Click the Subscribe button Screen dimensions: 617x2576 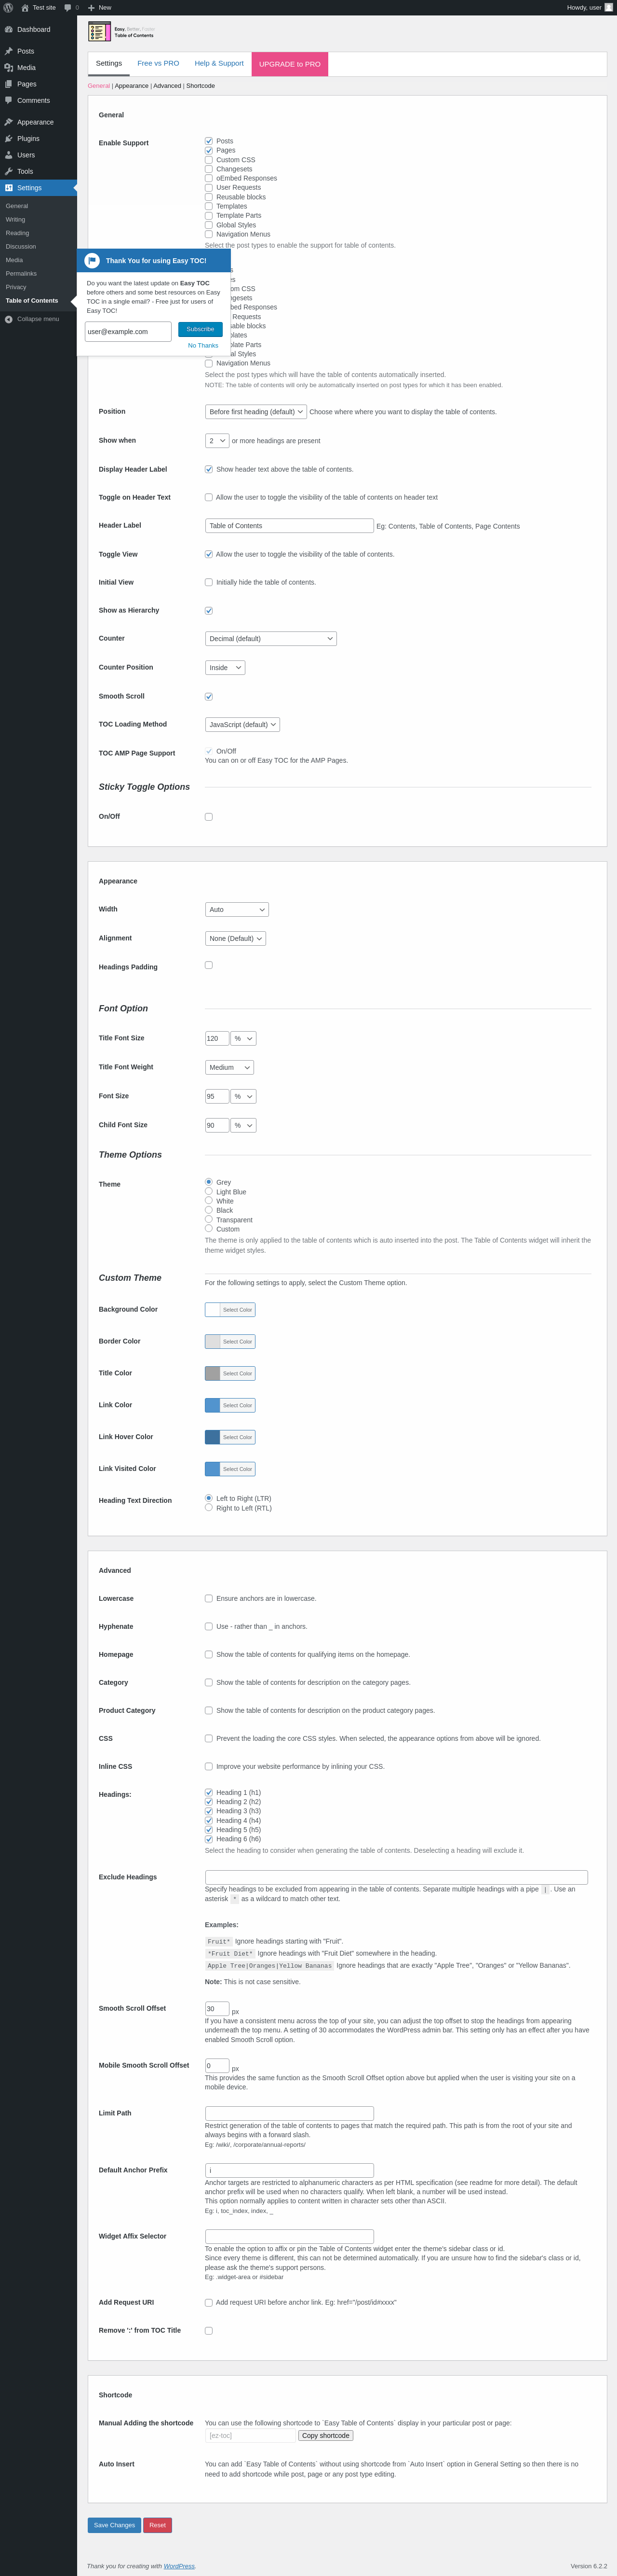coord(200,329)
